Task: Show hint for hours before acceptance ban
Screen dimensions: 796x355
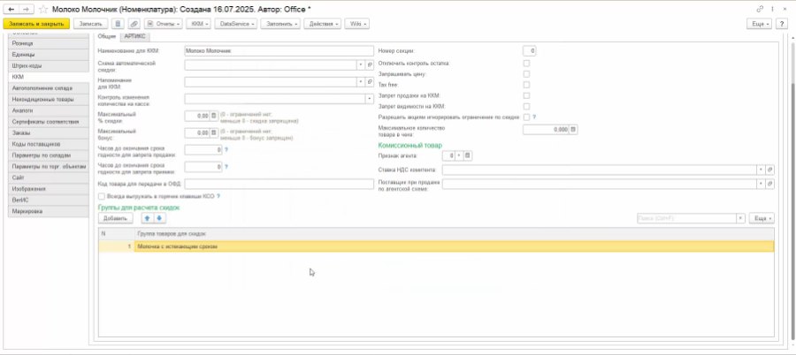Action: 226,167
